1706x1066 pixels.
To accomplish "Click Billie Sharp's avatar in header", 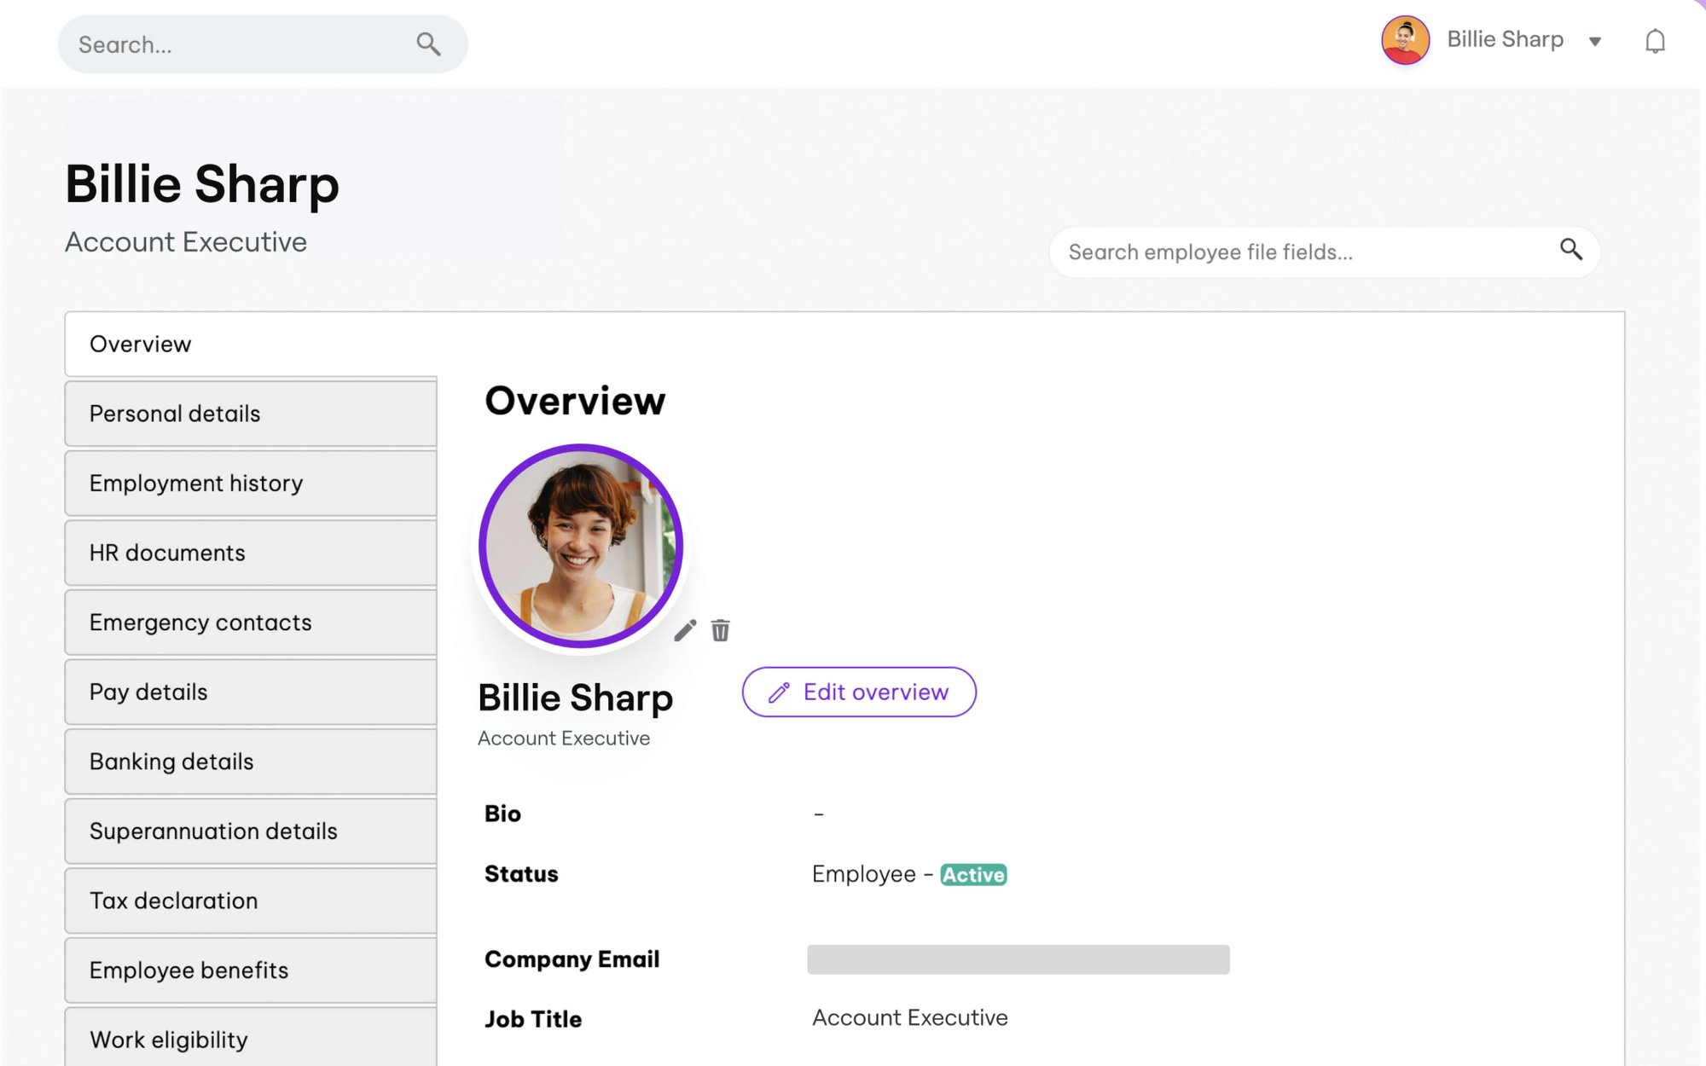I will click(x=1405, y=40).
